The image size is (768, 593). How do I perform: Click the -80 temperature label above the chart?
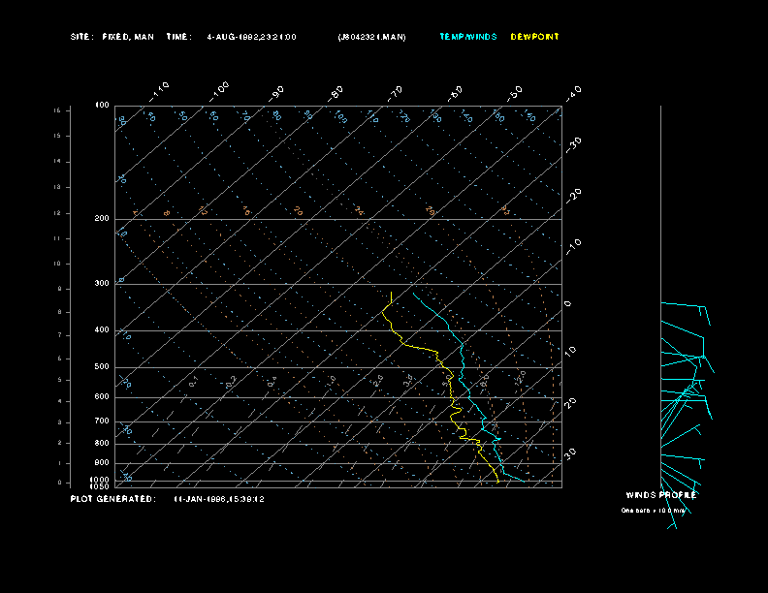click(336, 93)
